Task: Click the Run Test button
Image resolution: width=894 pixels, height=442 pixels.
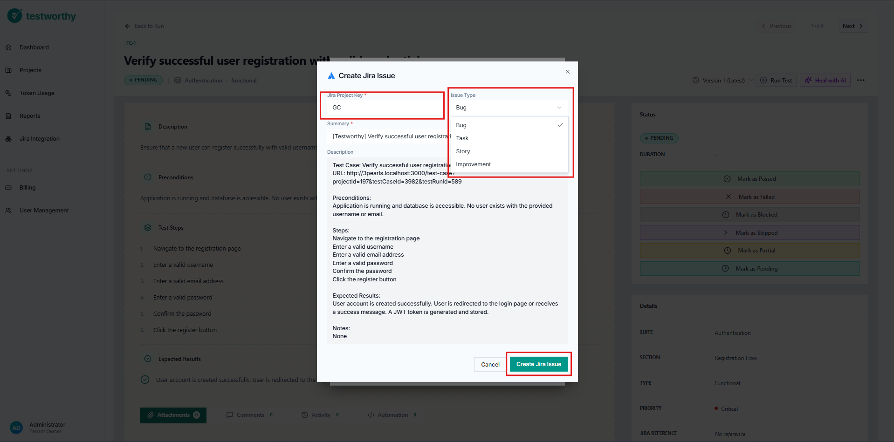Action: coord(776,80)
